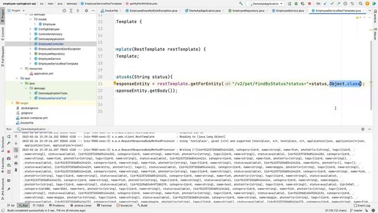Image resolution: width=378 pixels, height=213 pixels.
Task: Click the wrench icon in Run panel
Action: pyautogui.click(x=9, y=143)
